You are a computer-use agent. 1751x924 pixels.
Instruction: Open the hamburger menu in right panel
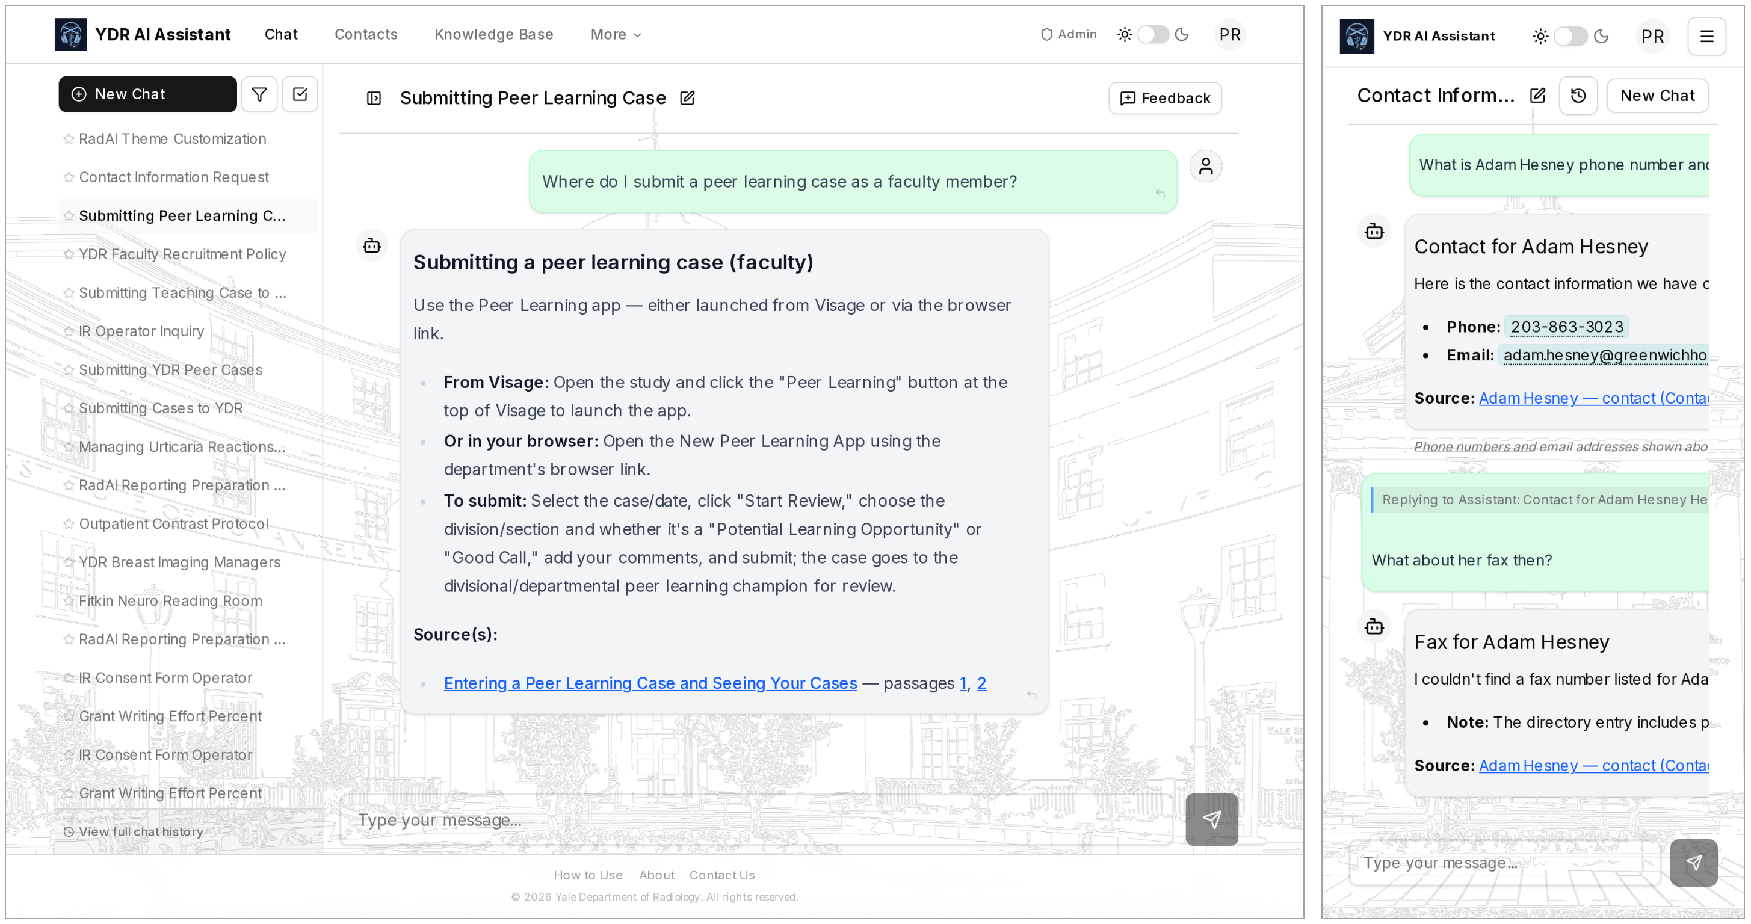coord(1706,36)
